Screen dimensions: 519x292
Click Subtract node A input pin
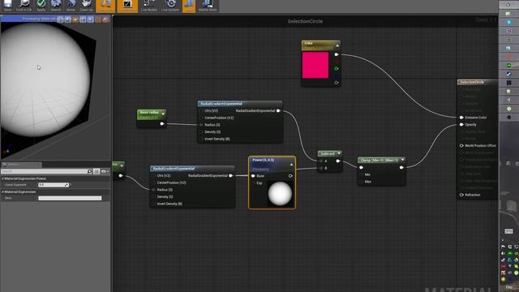pos(321,161)
